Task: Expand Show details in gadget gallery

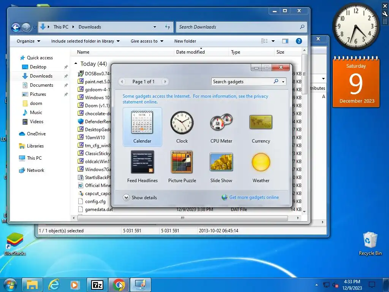Action: pos(140,198)
